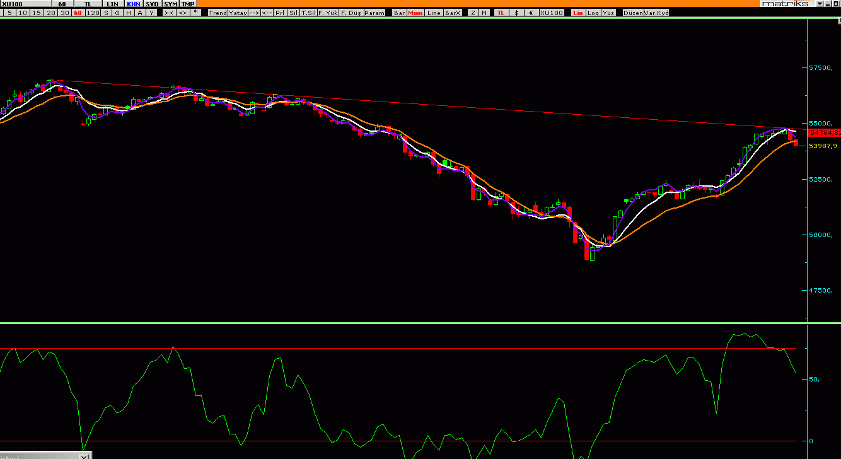Click the asterisk * toolbar icon
The image size is (841, 459).
[x=195, y=12]
